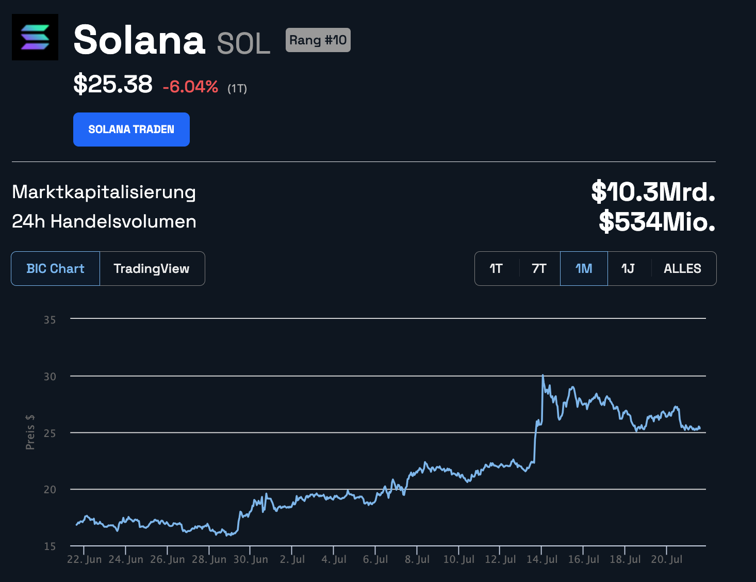Click the 14. Jul price peak

pyautogui.click(x=543, y=376)
